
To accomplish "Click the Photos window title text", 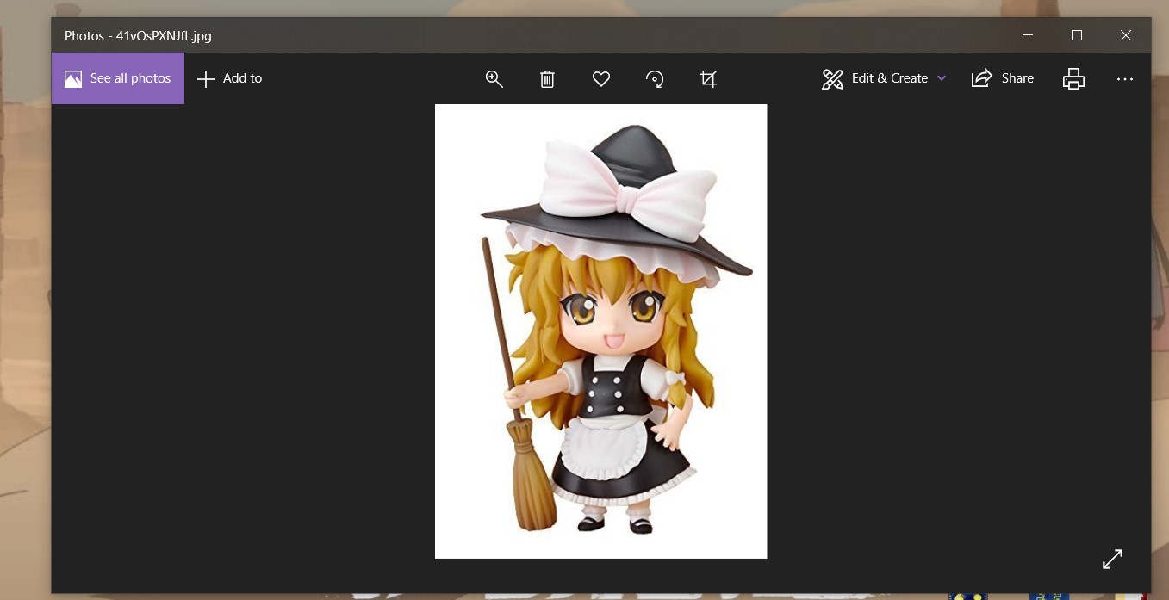I will coord(138,36).
